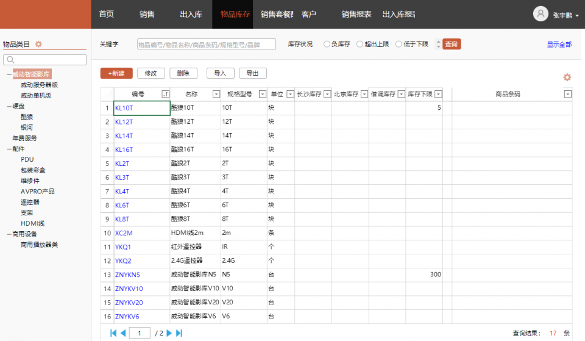
Task: Open the 销售 menu
Action: point(147,14)
